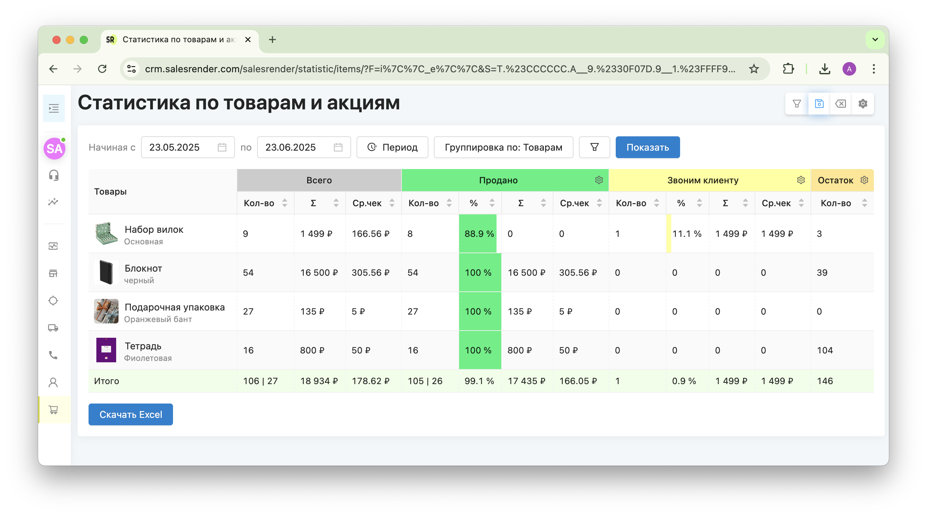Click the Блокнот product thumbnail
This screenshot has height=516, width=927.
106,273
